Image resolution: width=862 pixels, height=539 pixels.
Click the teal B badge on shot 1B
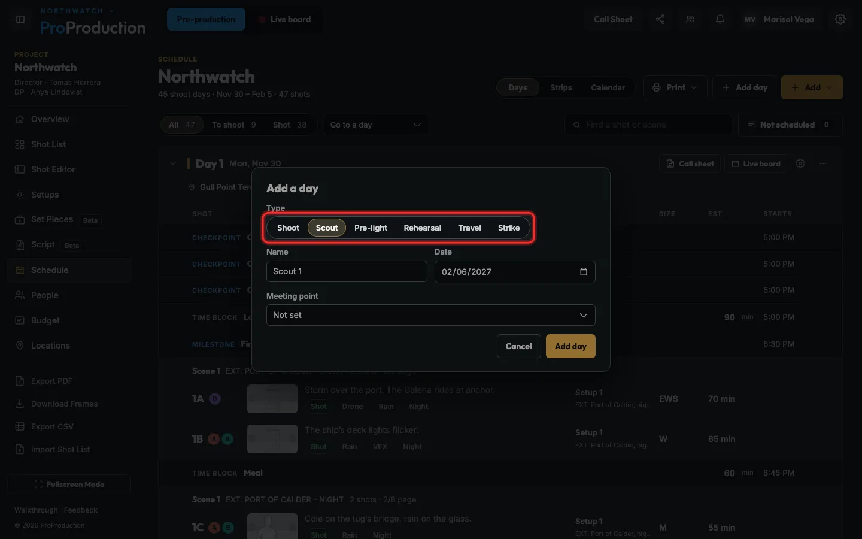pyautogui.click(x=227, y=439)
